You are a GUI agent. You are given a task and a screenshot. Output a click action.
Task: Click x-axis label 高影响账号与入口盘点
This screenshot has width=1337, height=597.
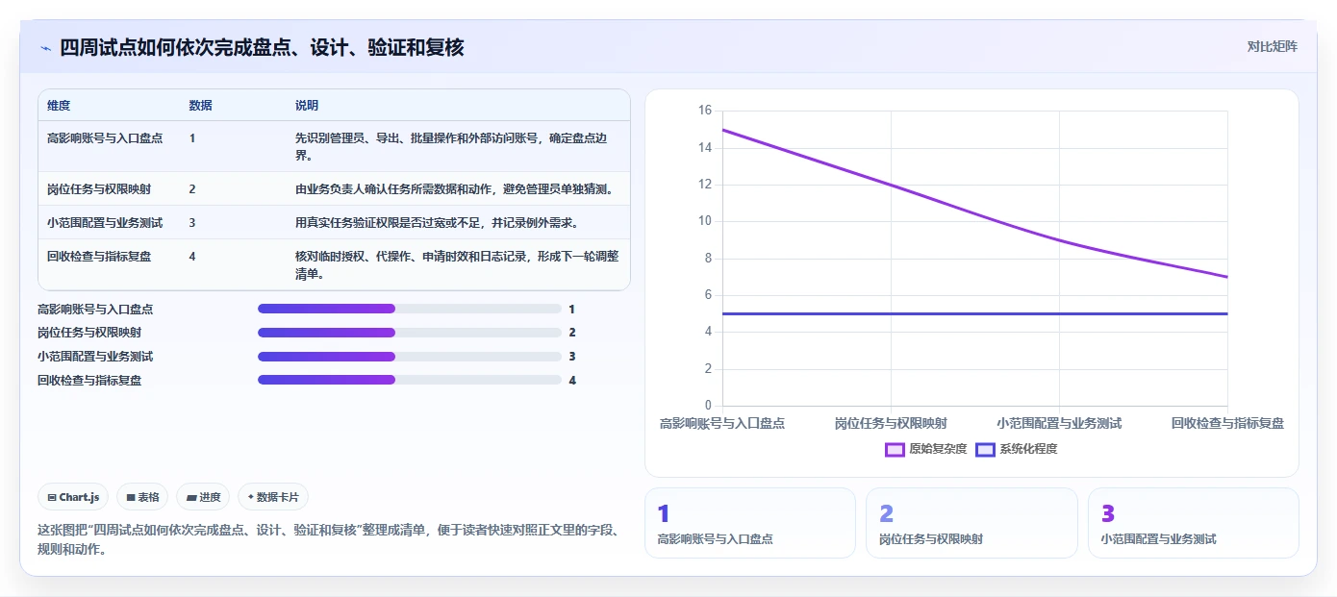722,423
